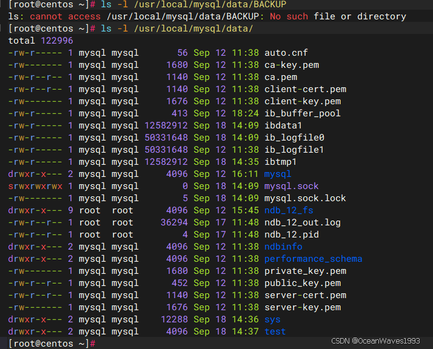Select the ndb_12_fs directory name
This screenshot has height=349, width=433.
(289, 210)
